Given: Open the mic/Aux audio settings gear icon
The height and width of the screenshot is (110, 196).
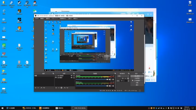Looking at the screenshot, I should point(113,86).
